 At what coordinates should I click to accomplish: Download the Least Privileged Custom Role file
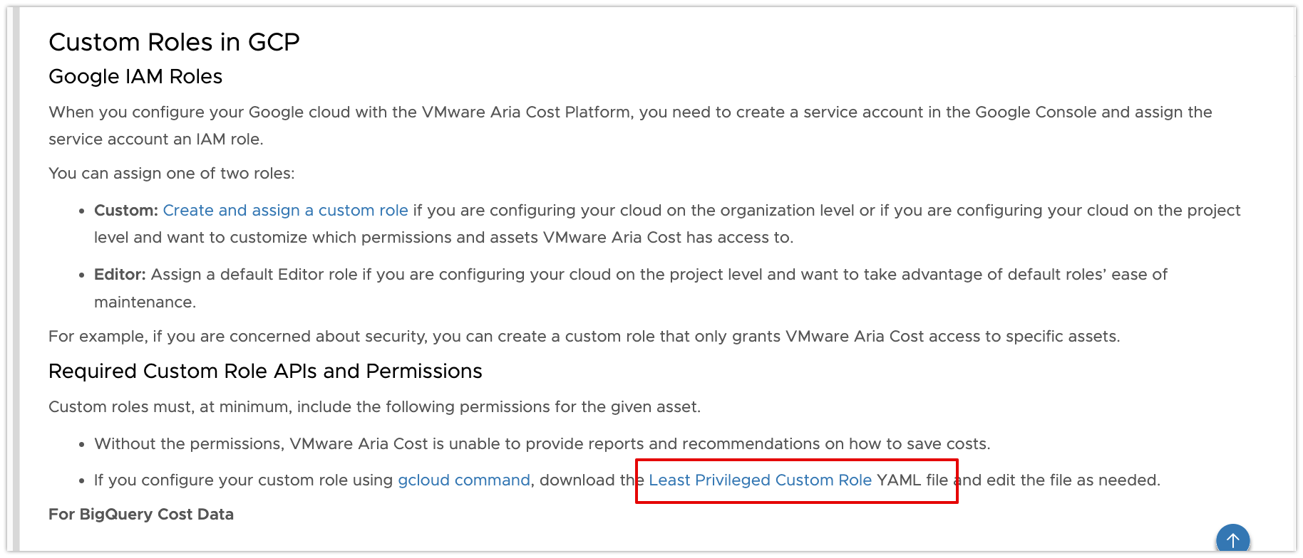click(x=760, y=480)
